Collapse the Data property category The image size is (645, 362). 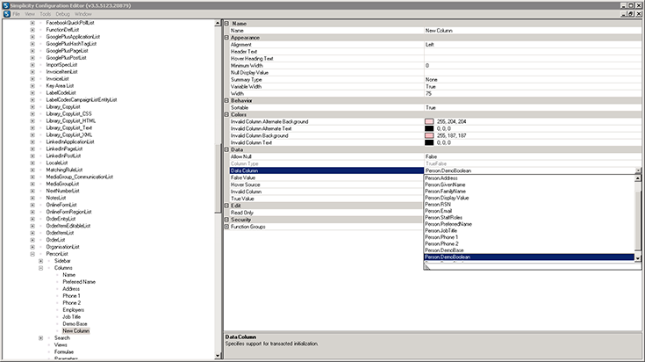pyautogui.click(x=226, y=149)
